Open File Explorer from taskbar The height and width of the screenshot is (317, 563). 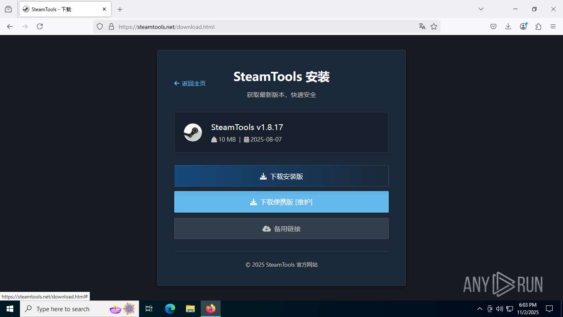coord(190,309)
